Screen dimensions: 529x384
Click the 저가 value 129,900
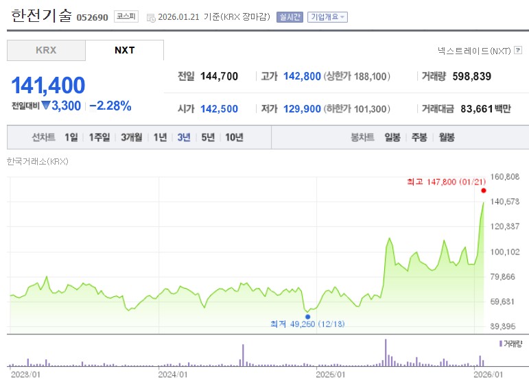(x=302, y=109)
